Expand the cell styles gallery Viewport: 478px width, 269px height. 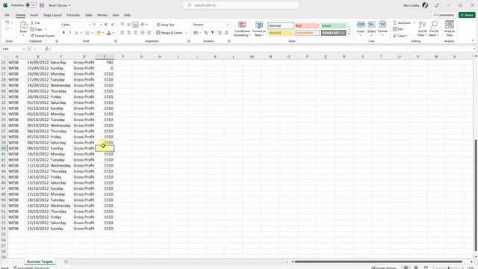pyautogui.click(x=349, y=34)
